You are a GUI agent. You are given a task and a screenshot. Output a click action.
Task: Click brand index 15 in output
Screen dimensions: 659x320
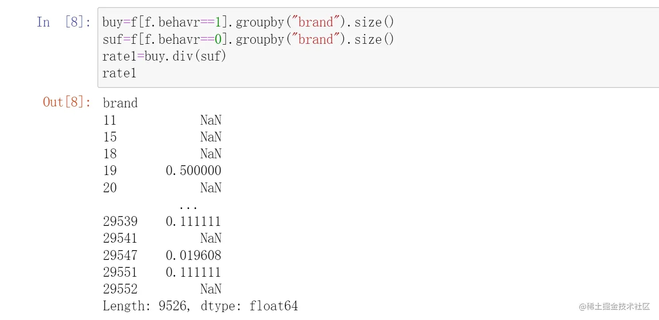[110, 137]
